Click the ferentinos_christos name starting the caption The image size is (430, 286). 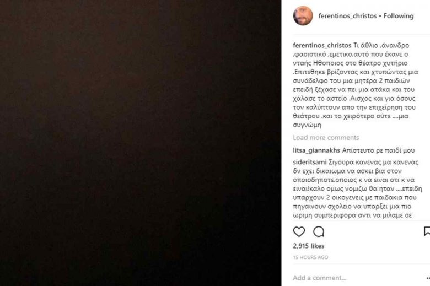coord(322,45)
